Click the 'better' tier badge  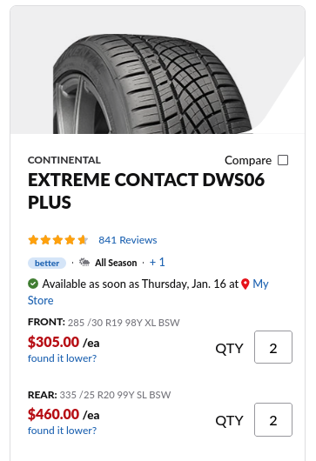point(47,263)
